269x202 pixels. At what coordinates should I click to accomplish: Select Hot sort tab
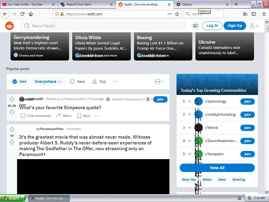[x=19, y=82]
